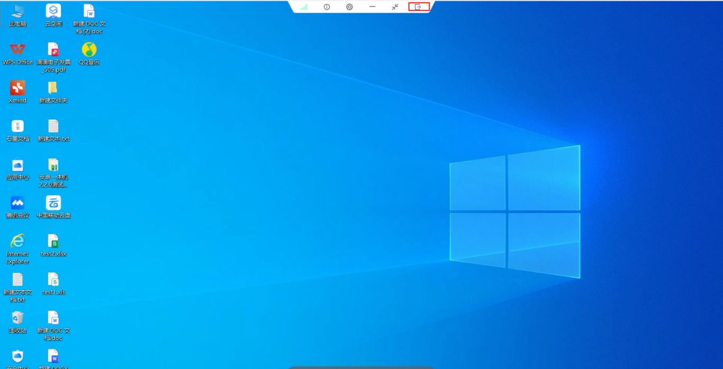Viewport: 723px width, 369px height.
Task: Select the Internet Explorer shortcut
Action: (17, 249)
